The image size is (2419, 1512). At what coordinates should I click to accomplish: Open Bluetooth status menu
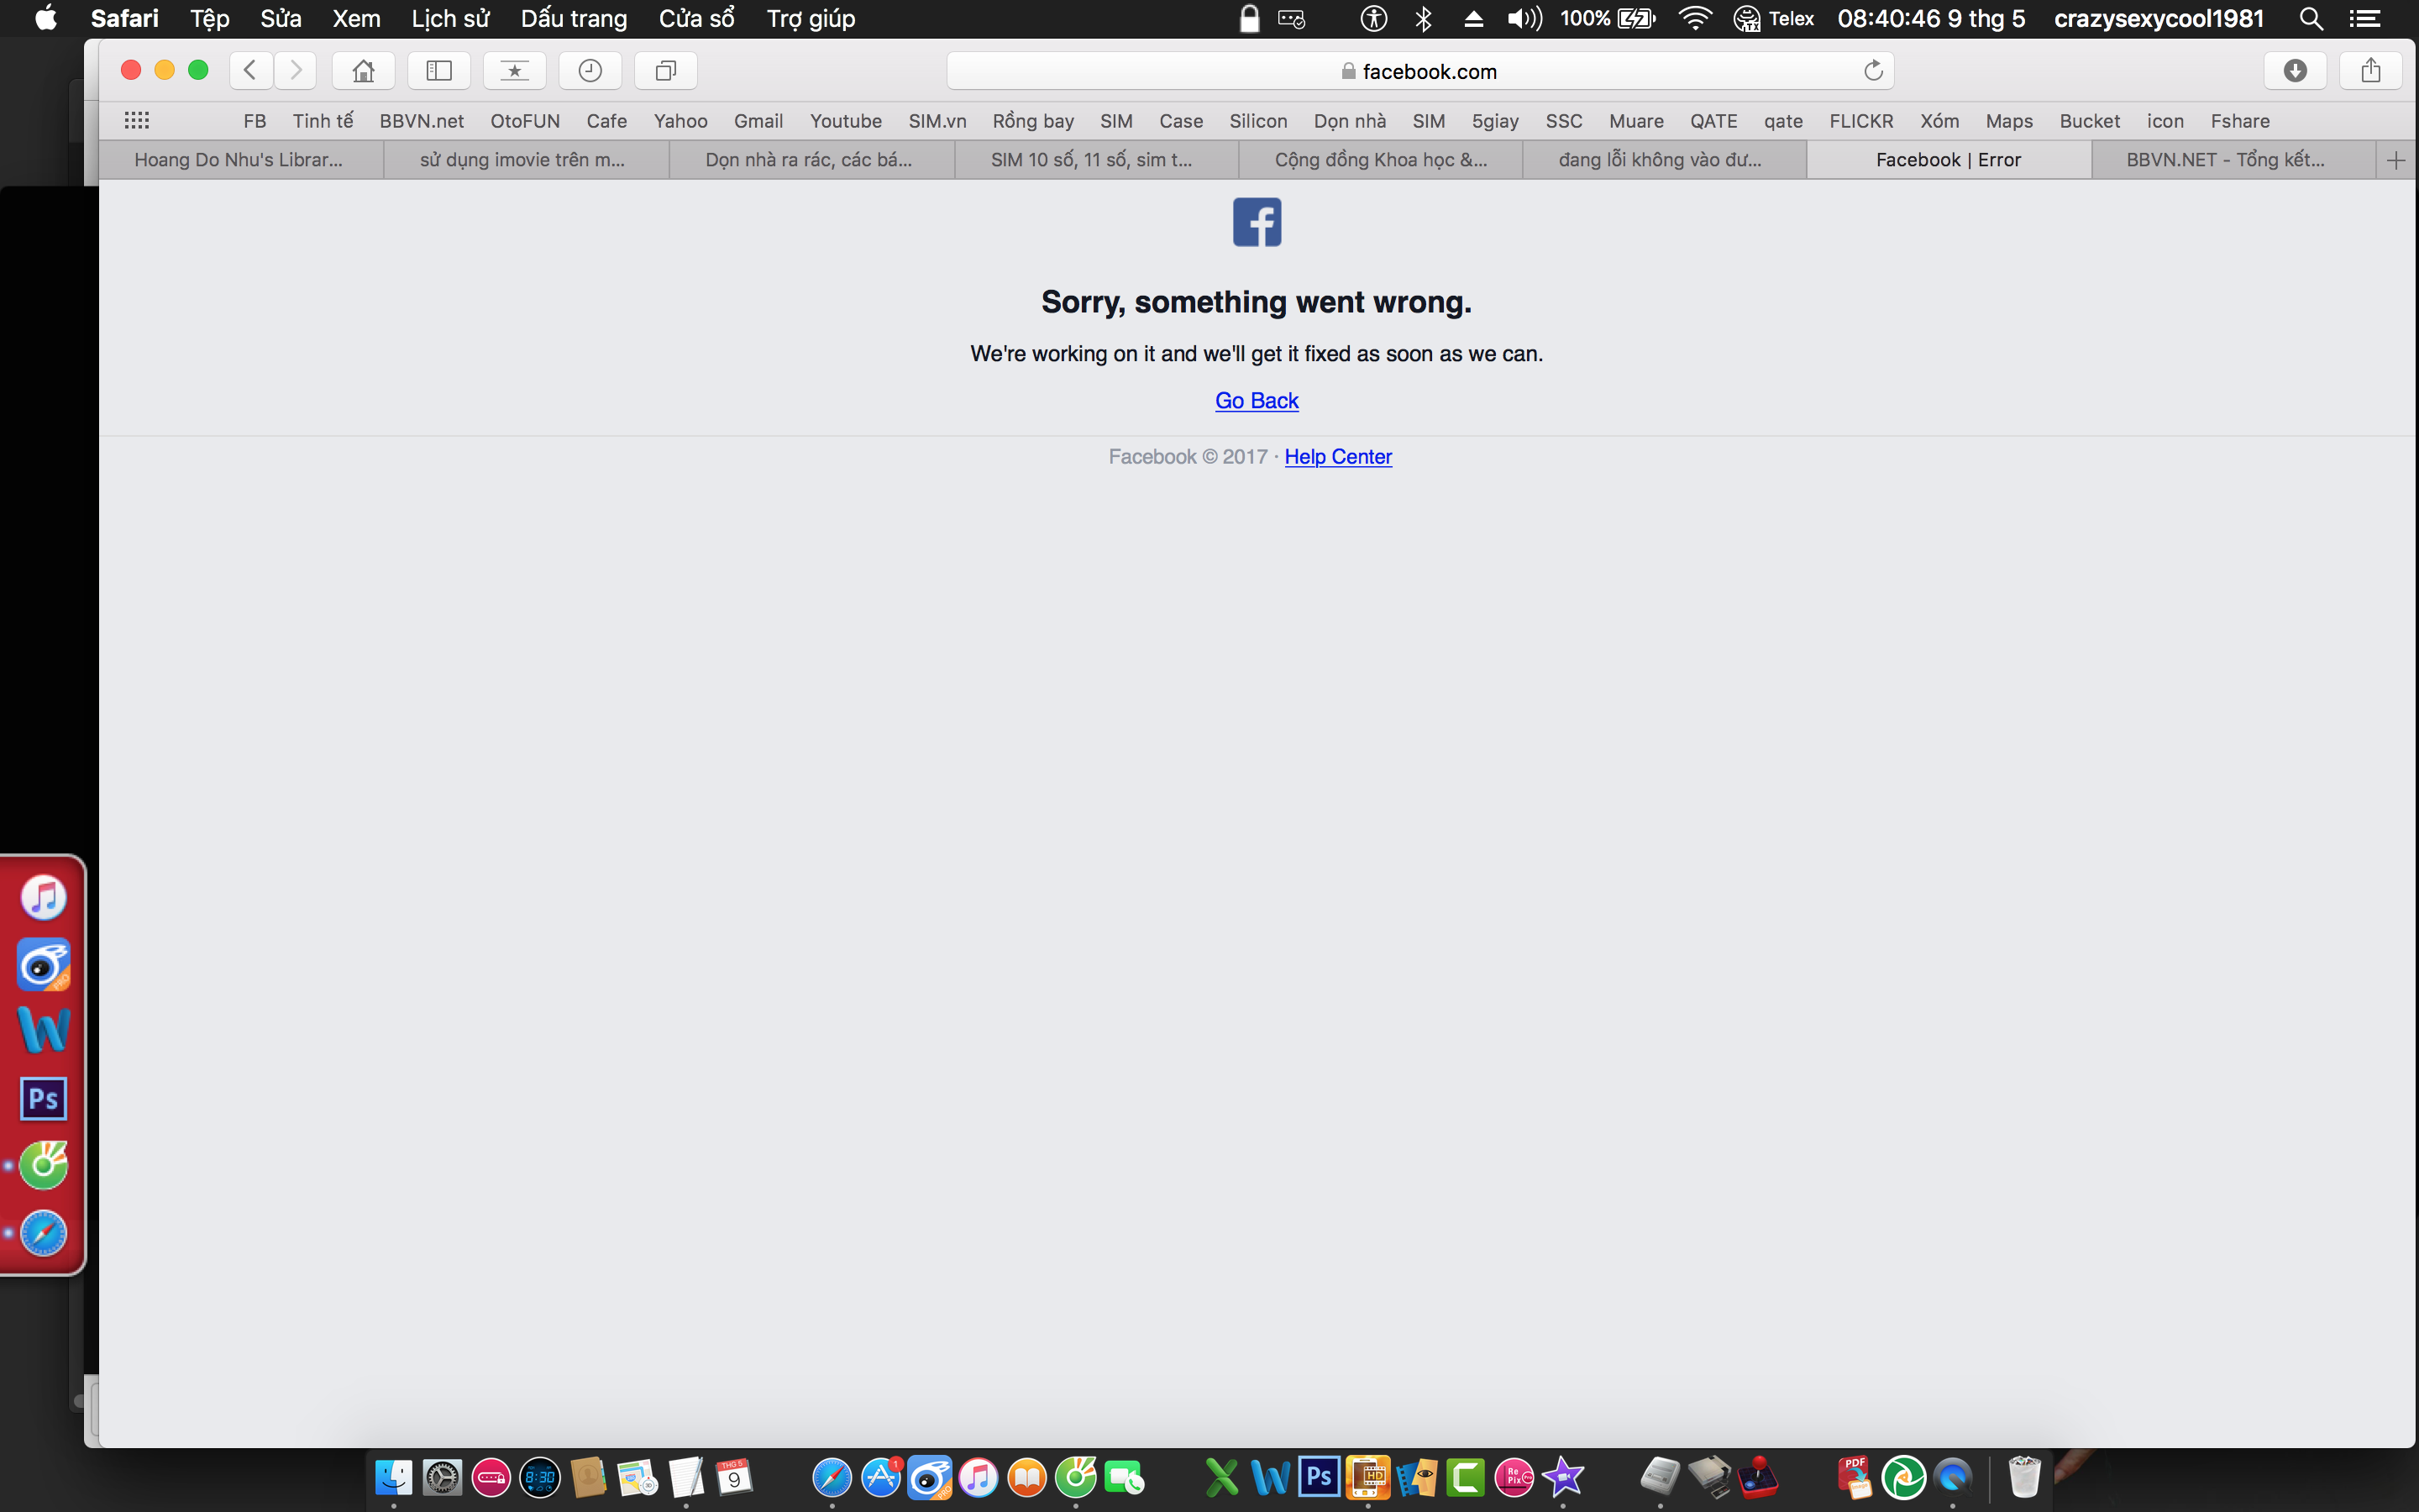click(1425, 18)
